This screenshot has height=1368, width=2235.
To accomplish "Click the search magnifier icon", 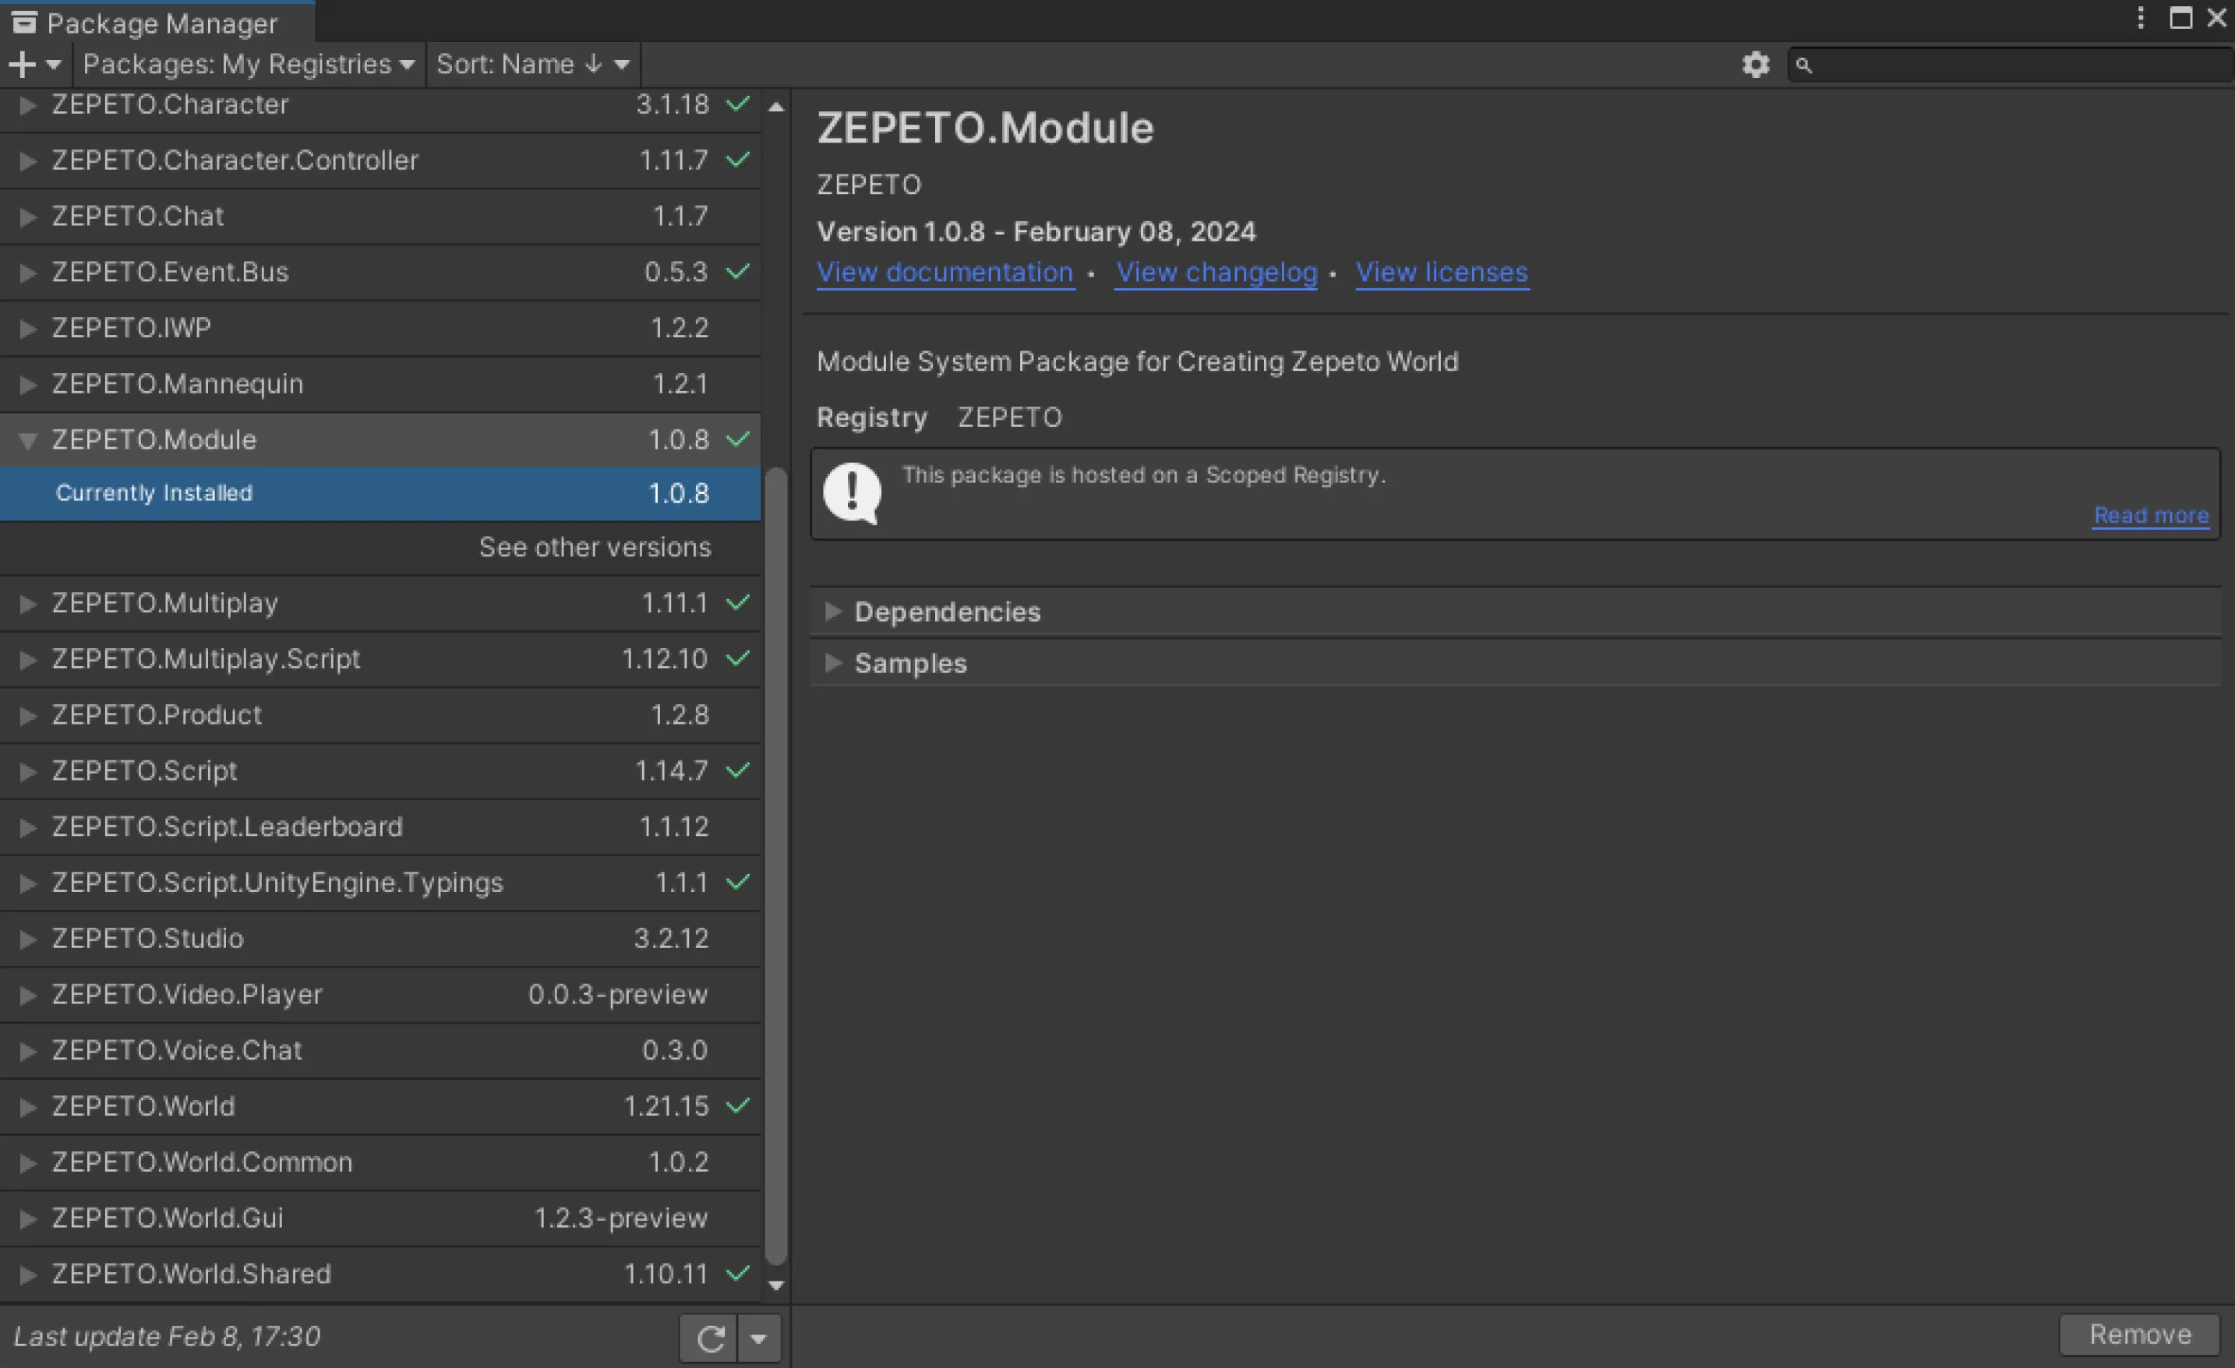I will click(x=1803, y=65).
